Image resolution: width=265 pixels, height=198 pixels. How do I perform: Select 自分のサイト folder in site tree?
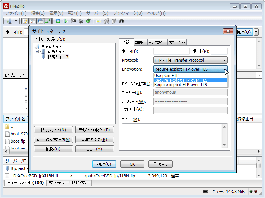click(51, 46)
